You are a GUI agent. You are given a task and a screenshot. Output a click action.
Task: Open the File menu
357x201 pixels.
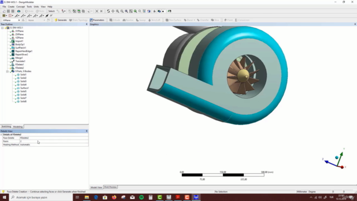pyautogui.click(x=4, y=7)
